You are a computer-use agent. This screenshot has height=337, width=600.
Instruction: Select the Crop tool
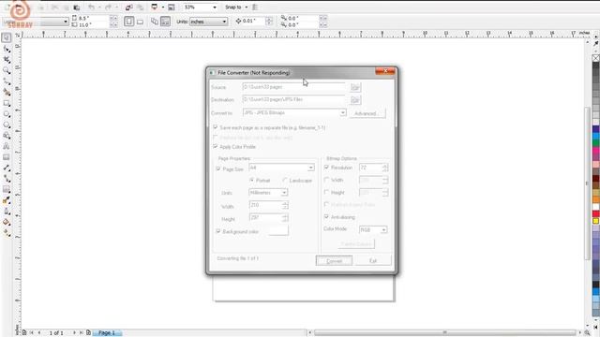tap(7, 60)
